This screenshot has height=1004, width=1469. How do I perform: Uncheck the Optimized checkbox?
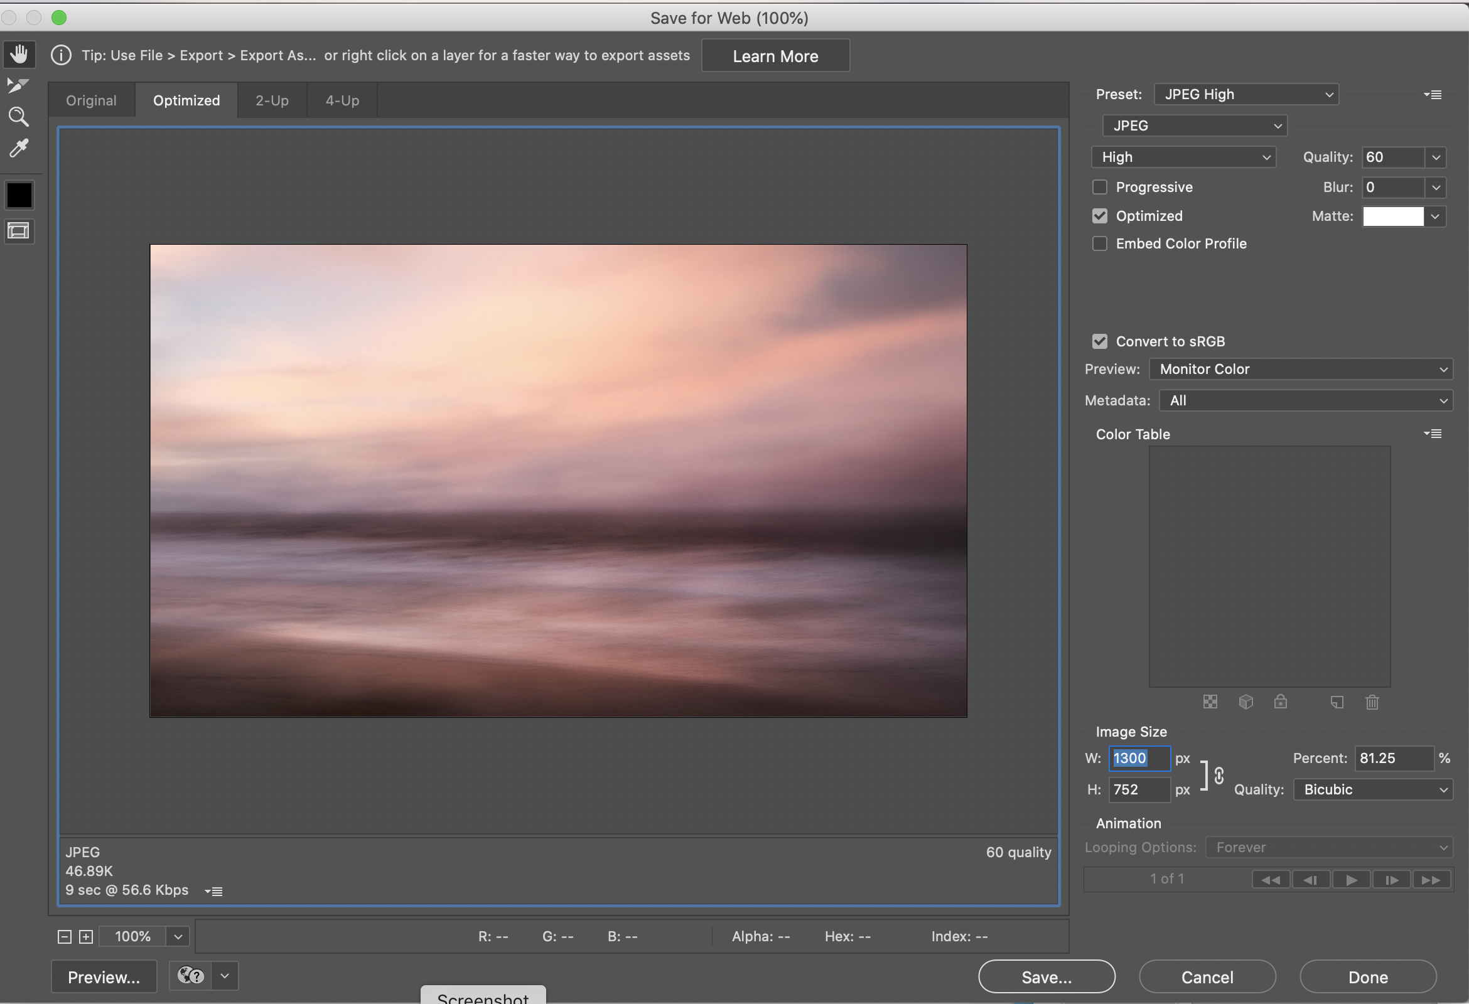coord(1100,216)
